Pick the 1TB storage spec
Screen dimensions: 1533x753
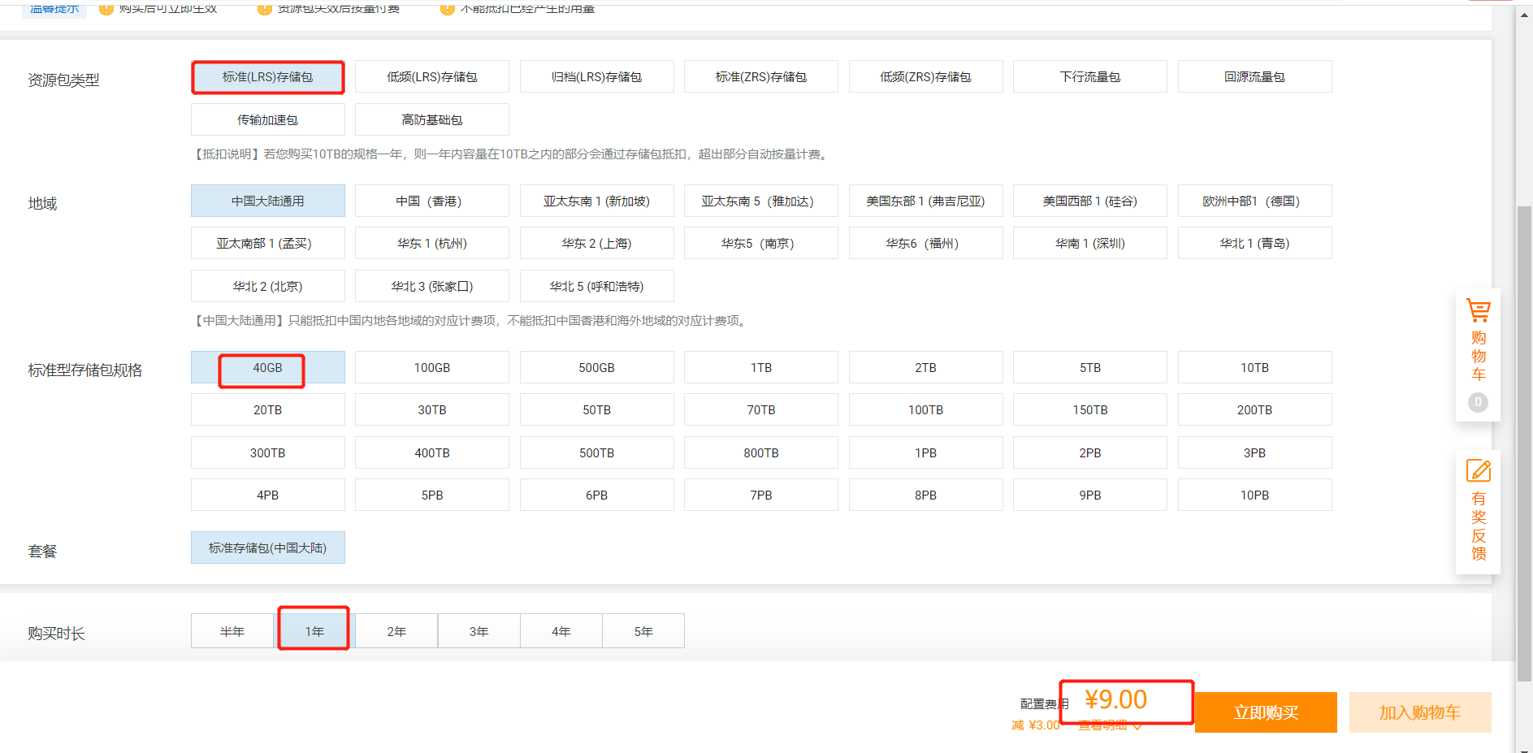761,367
